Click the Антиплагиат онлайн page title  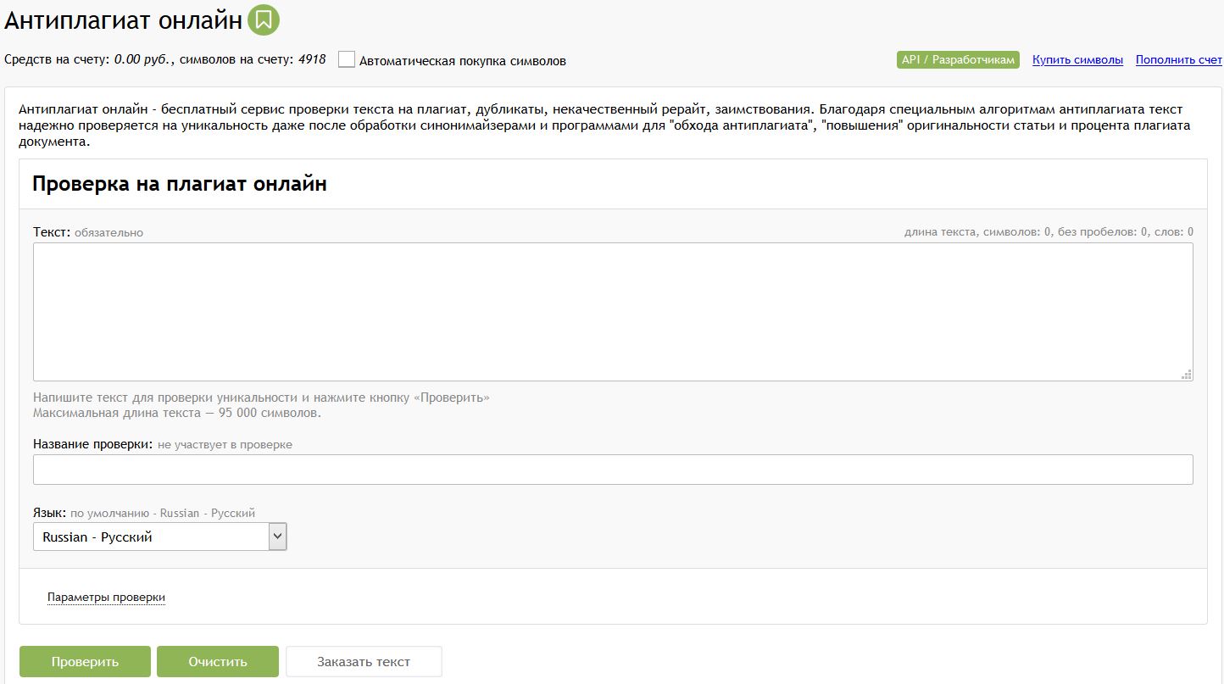tap(124, 20)
